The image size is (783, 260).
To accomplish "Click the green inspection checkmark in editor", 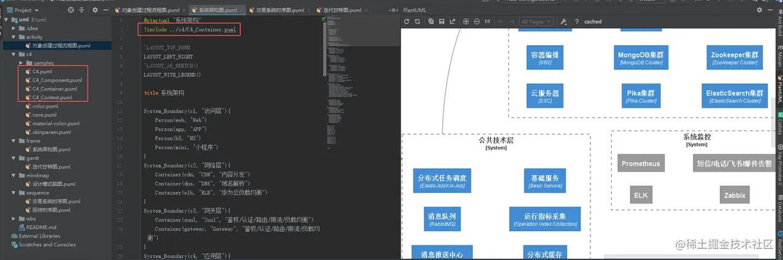I will (325, 20).
